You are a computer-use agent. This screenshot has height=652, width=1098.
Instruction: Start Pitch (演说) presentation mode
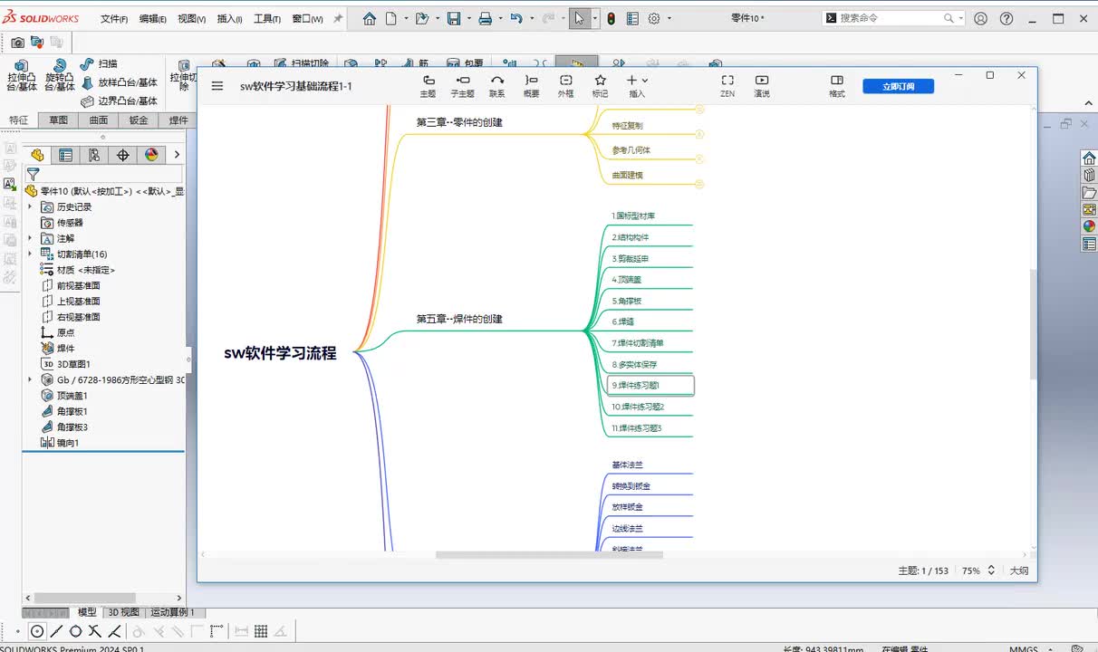(x=762, y=86)
